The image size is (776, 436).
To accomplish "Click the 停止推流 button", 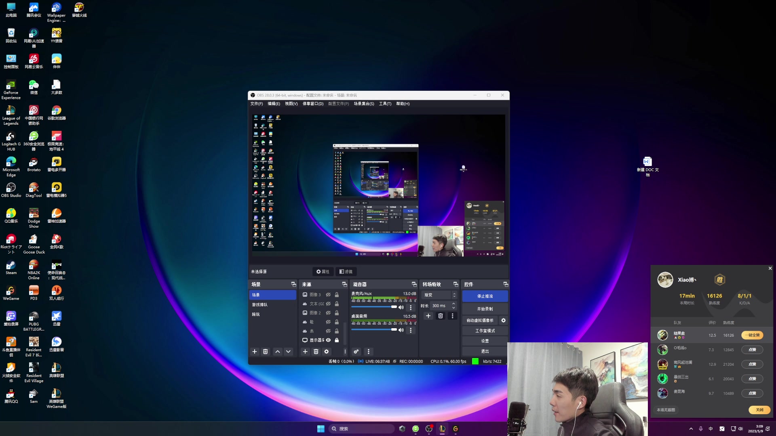I will pyautogui.click(x=485, y=296).
